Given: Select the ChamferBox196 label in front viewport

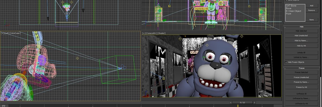Looking at the screenshot, I should 201,9.
